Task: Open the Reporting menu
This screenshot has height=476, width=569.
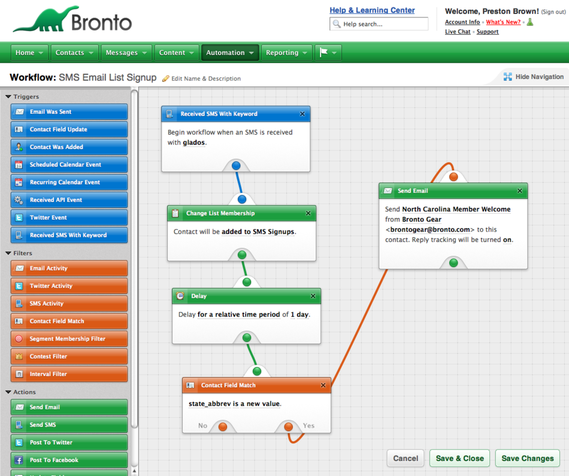Action: [x=287, y=53]
